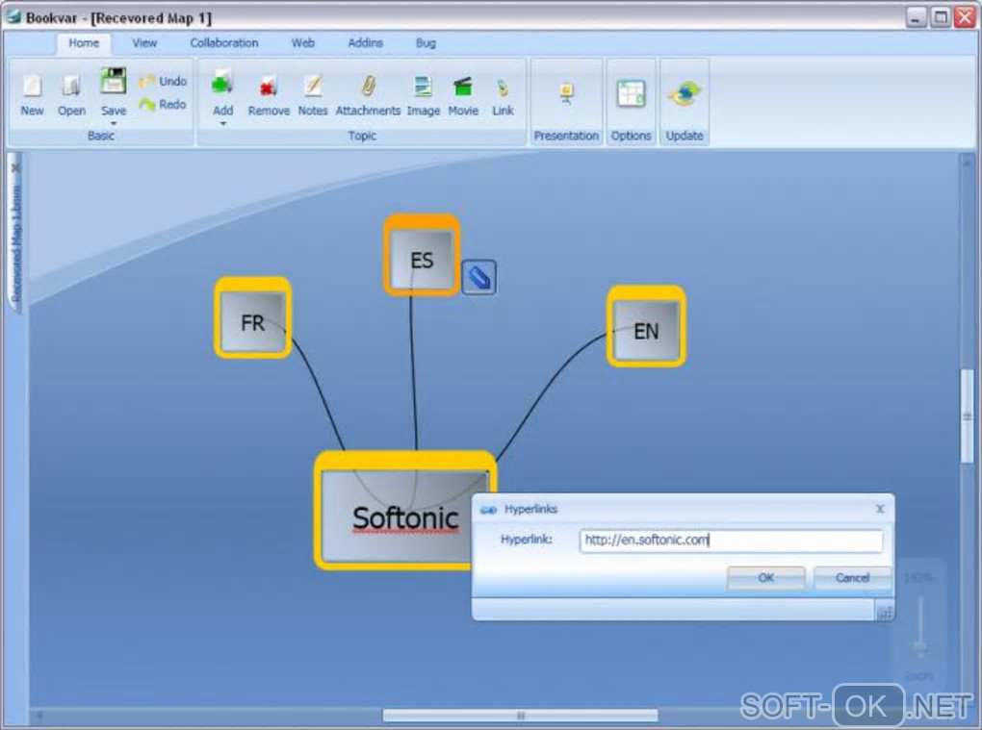Click the Hyperlinks dialog resize grip

(x=885, y=613)
